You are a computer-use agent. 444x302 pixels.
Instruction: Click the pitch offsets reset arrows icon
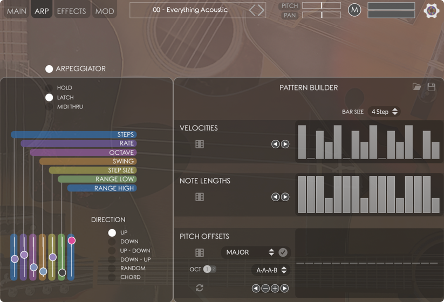coord(200,288)
